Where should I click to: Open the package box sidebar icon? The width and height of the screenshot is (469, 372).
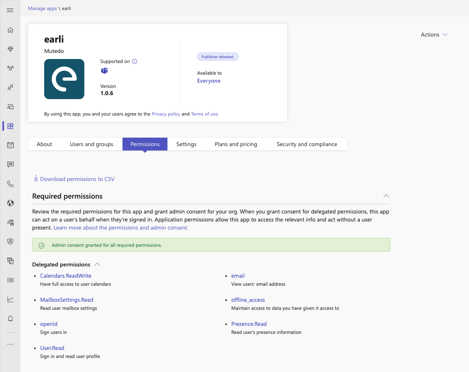coord(10,261)
